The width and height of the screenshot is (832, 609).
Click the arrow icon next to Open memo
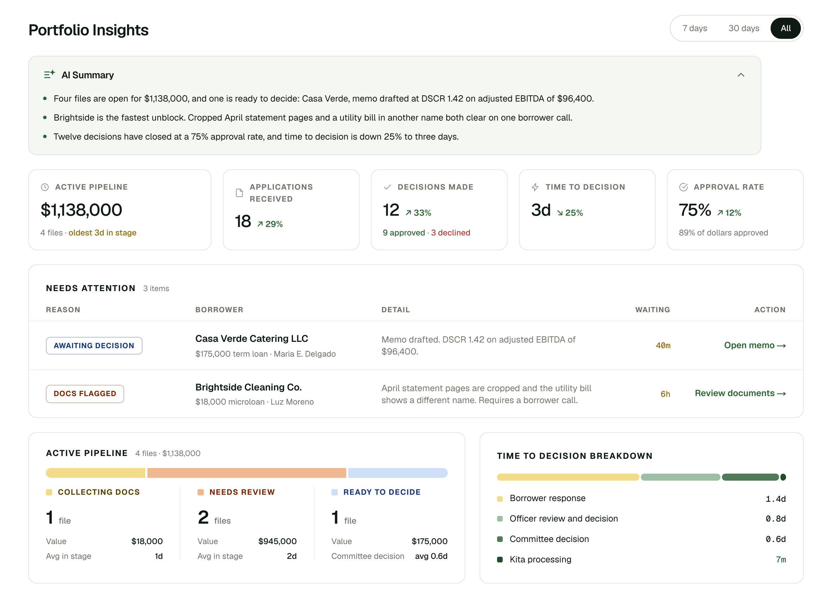coord(782,346)
